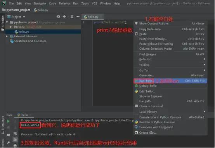Select hello.py in the project tree
This screenshot has height=148, width=215.
click(43, 32)
